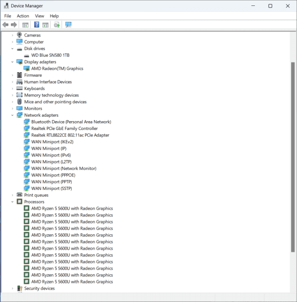Select WAN Miniport (PPPOE)
Screen dimensions: 297x302
pyautogui.click(x=53, y=175)
